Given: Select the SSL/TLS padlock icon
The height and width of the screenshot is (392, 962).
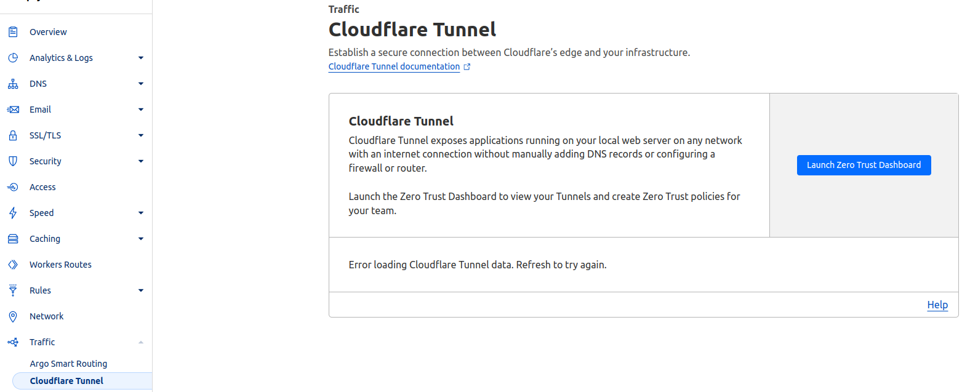Looking at the screenshot, I should tap(12, 135).
